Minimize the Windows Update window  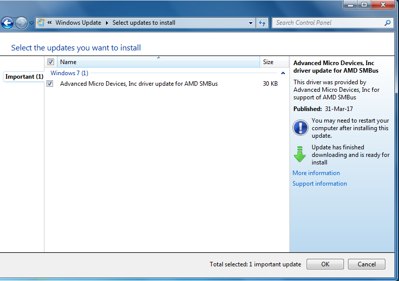pyautogui.click(x=351, y=5)
